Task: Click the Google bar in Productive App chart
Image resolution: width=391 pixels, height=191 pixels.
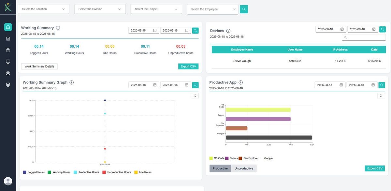Action: coord(269,138)
